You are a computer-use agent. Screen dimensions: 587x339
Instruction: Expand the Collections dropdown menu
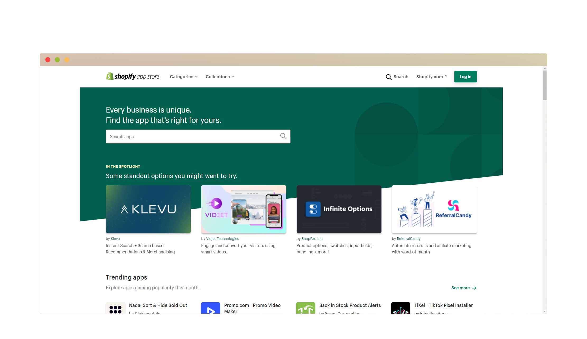pyautogui.click(x=220, y=77)
